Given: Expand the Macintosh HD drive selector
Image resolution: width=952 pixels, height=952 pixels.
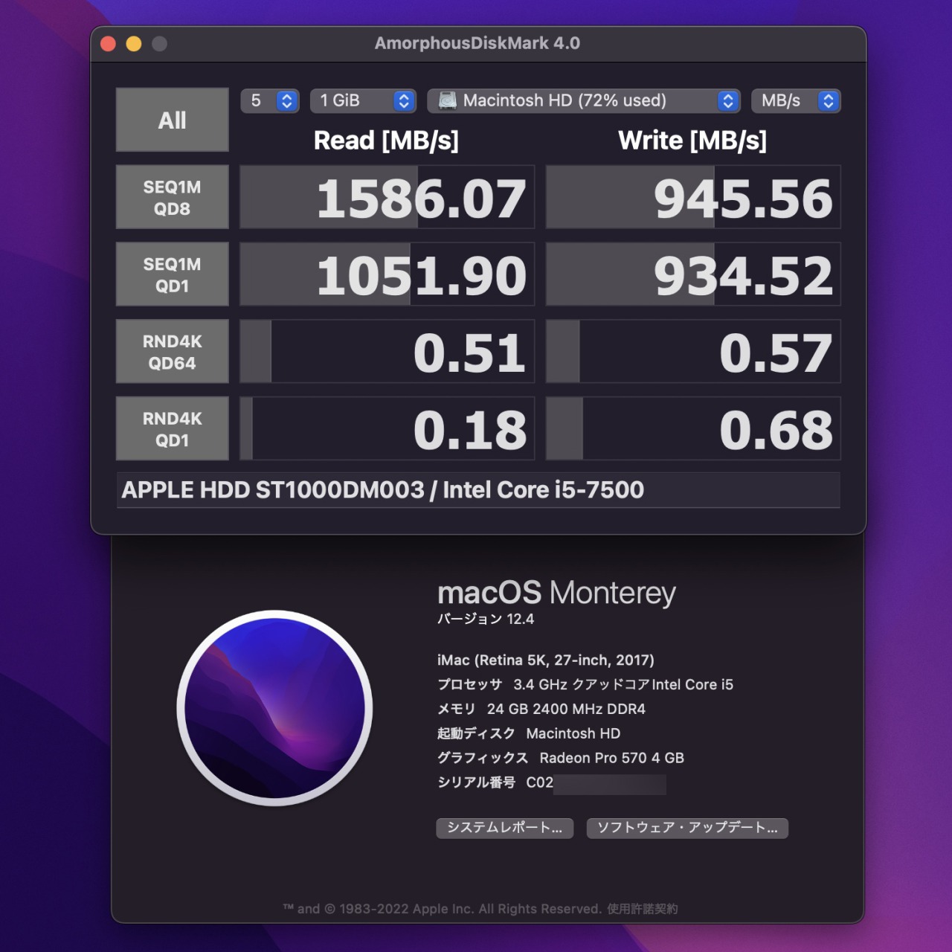Looking at the screenshot, I should 584,100.
